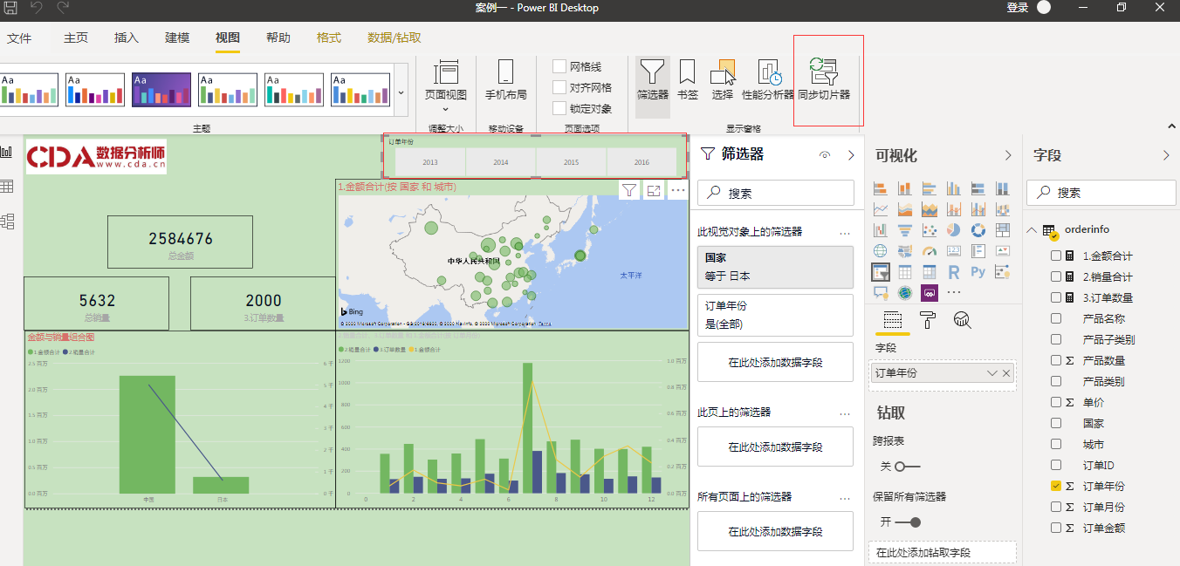The width and height of the screenshot is (1180, 566).
Task: Switch to the 插入 ribbon tab
Action: 127,38
